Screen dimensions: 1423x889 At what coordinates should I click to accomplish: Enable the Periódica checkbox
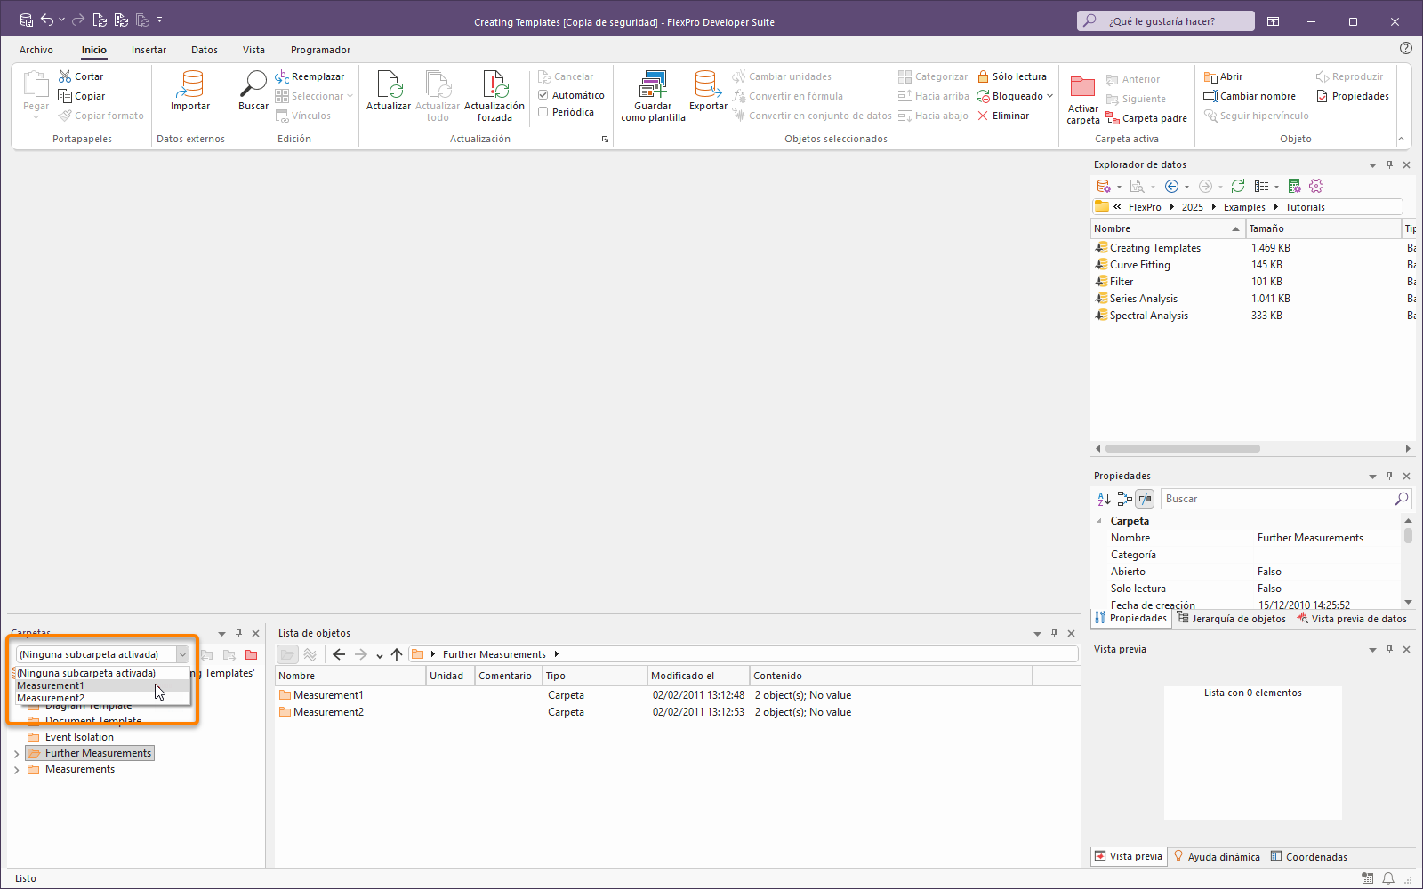543,112
